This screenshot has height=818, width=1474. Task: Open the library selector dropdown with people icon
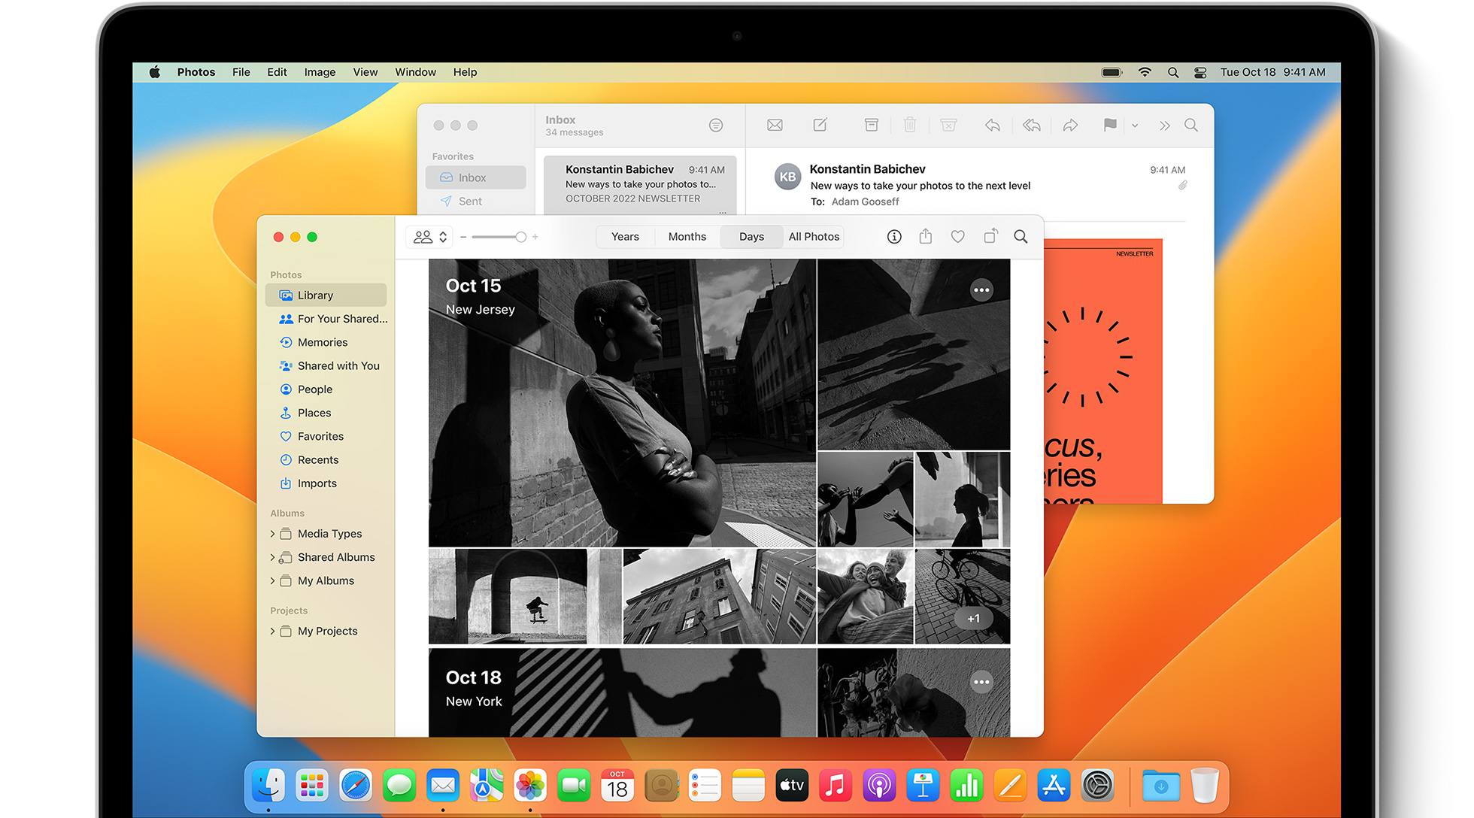(x=431, y=237)
